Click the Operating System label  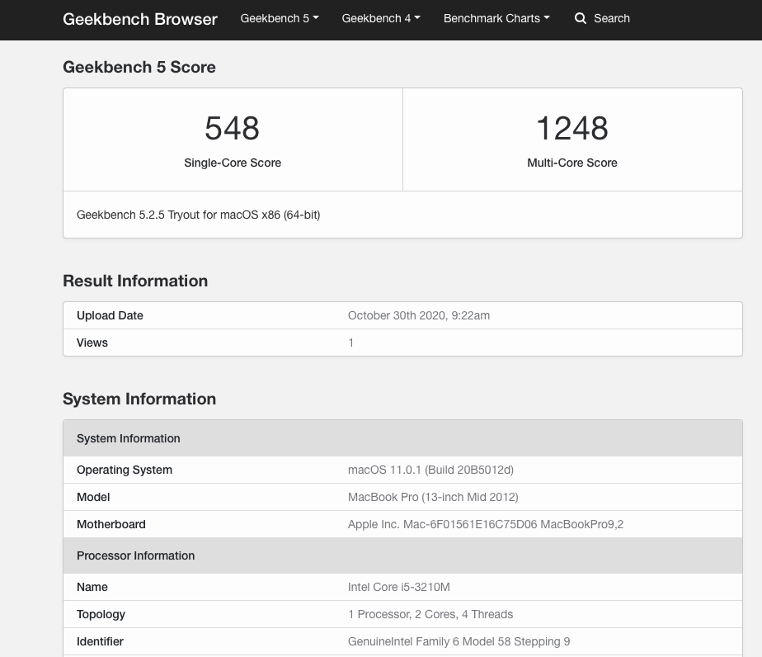(x=125, y=470)
